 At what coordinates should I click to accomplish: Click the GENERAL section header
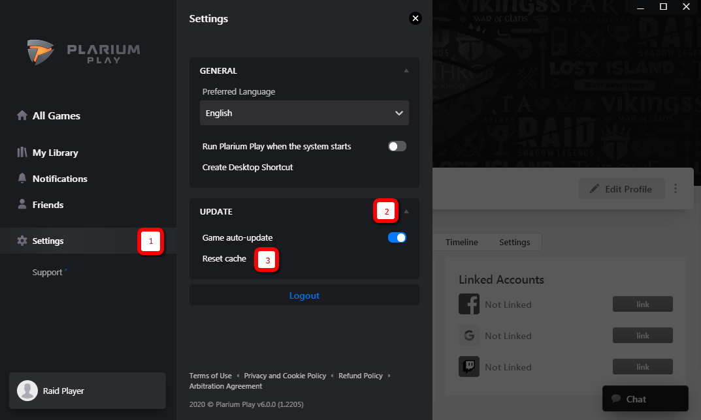218,70
